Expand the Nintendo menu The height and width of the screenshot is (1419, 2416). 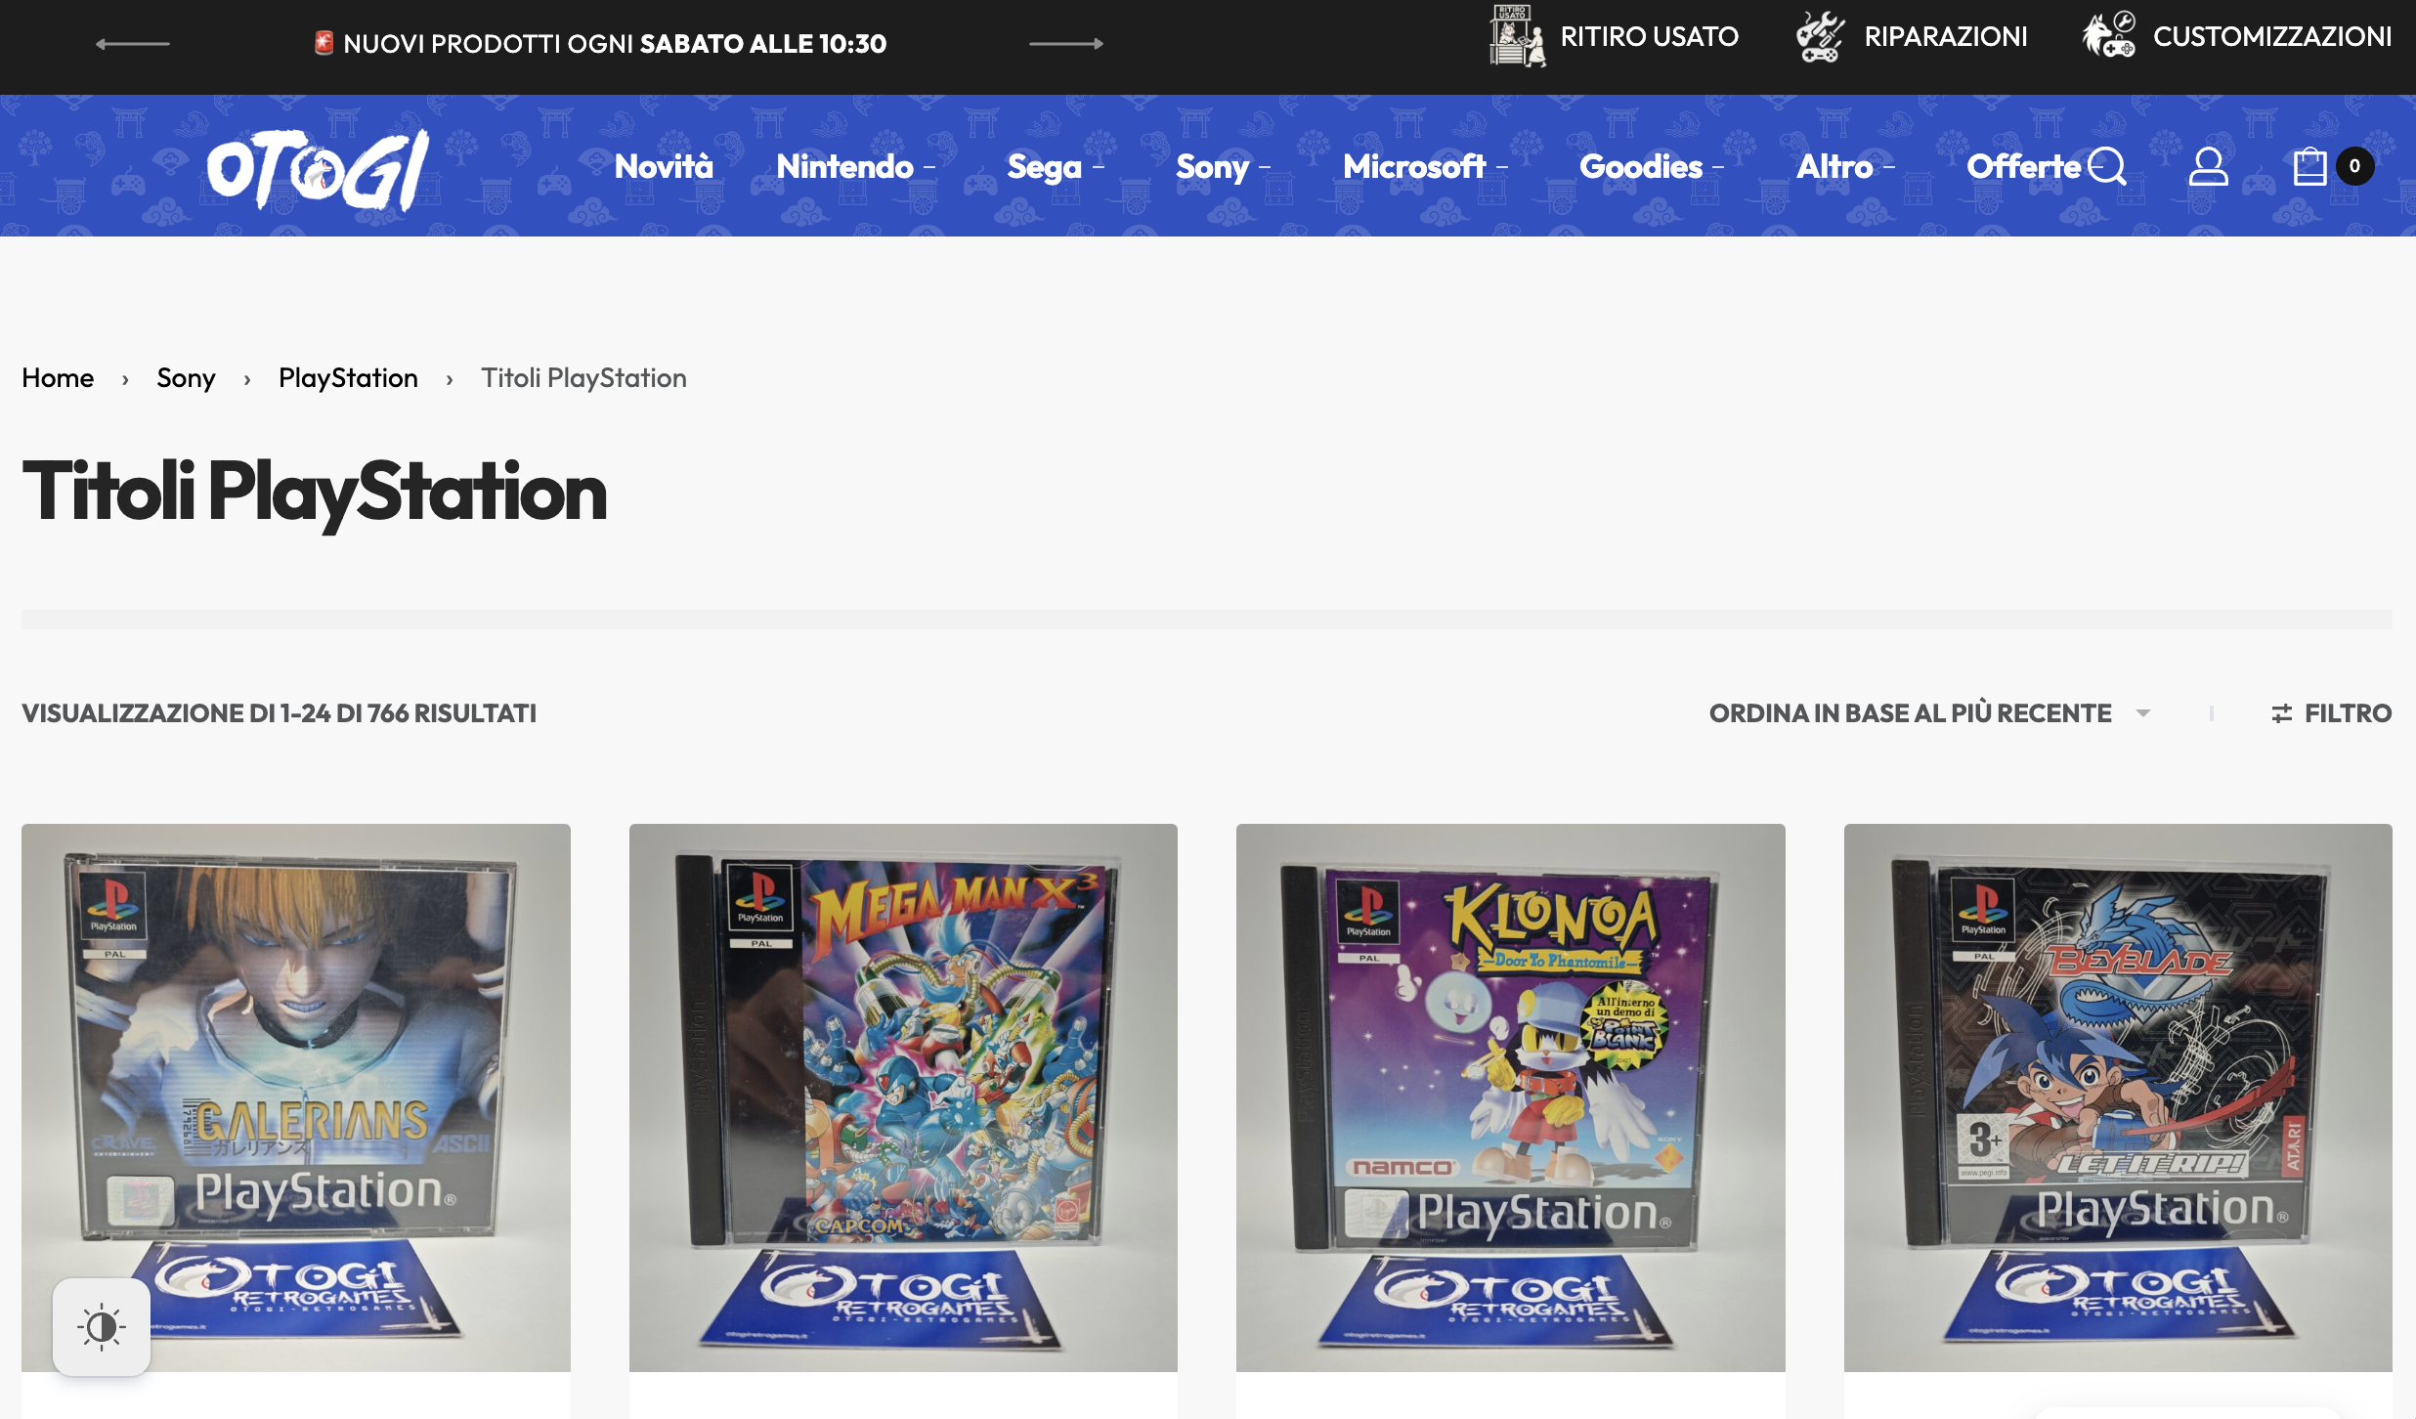pyautogui.click(x=855, y=166)
